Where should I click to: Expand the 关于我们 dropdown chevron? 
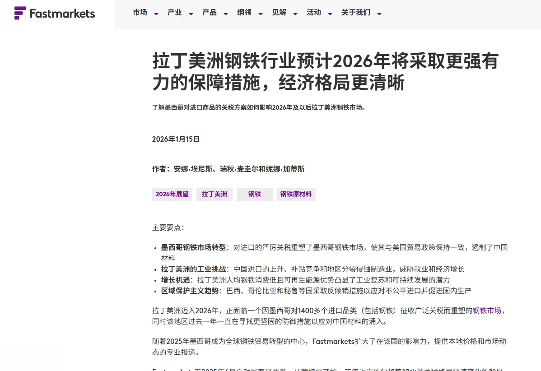(x=379, y=14)
